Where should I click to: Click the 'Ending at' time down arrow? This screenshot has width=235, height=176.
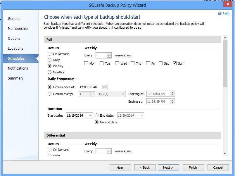172,103
